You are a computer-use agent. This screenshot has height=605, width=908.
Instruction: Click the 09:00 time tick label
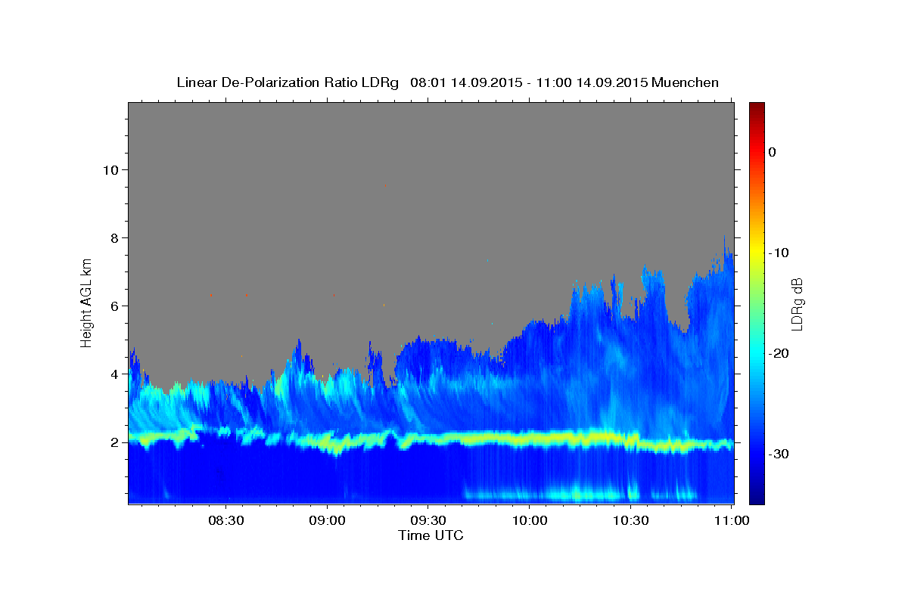(327, 520)
